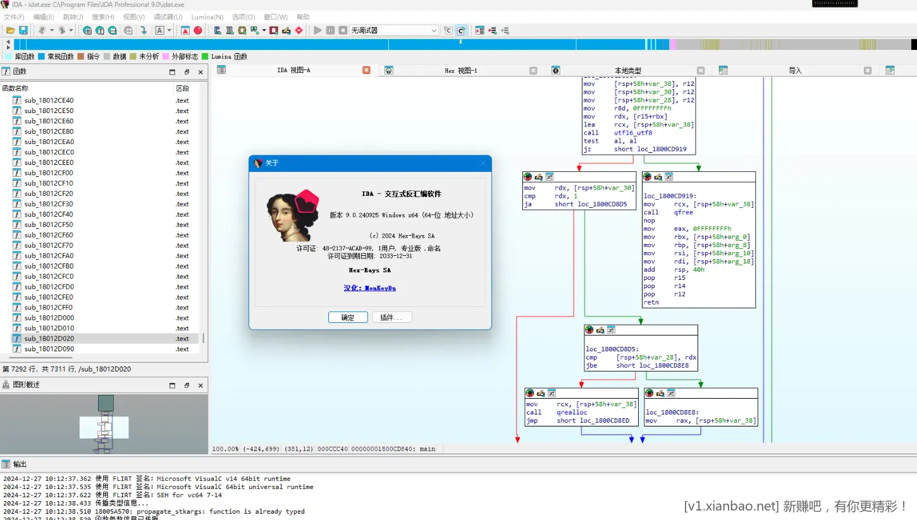Image resolution: width=917 pixels, height=520 pixels.
Task: Close the IDA 视图-A tab with red X
Action: pyautogui.click(x=366, y=70)
